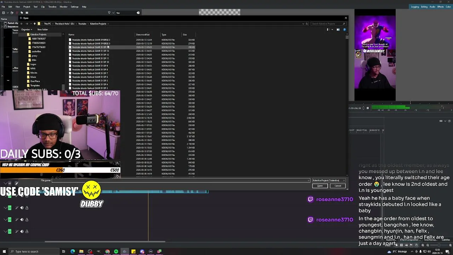
Task: Click the delete clip icon in bin toolbar
Action: (16, 13)
